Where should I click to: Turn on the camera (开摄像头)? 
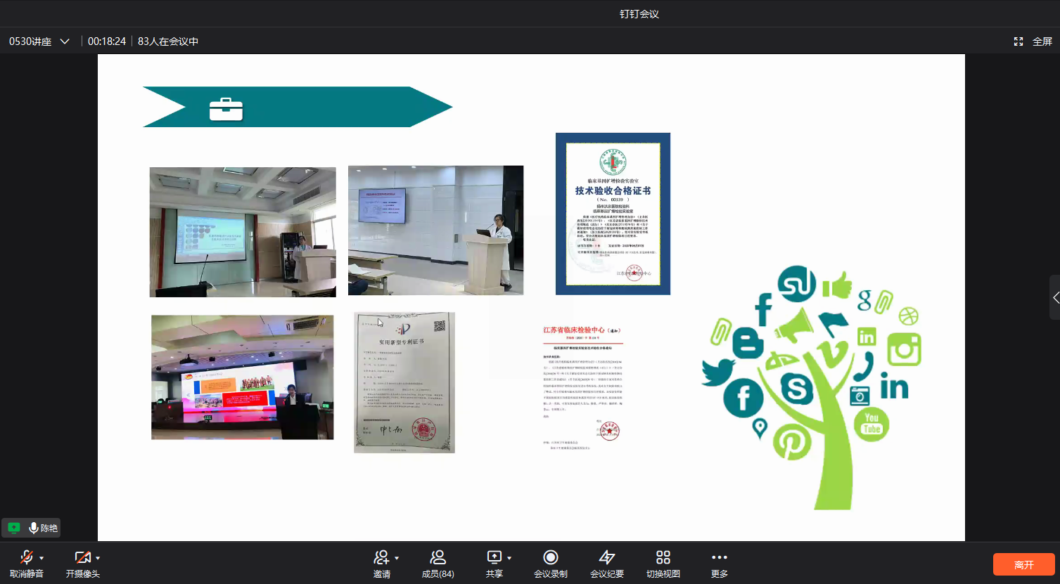(82, 558)
